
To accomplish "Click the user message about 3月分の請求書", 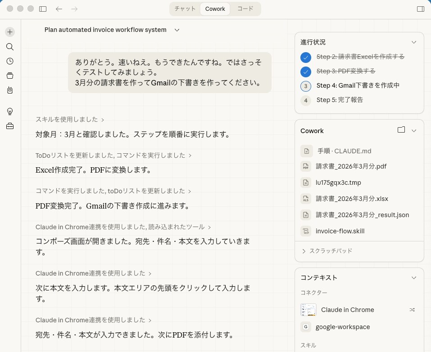I will tap(170, 72).
